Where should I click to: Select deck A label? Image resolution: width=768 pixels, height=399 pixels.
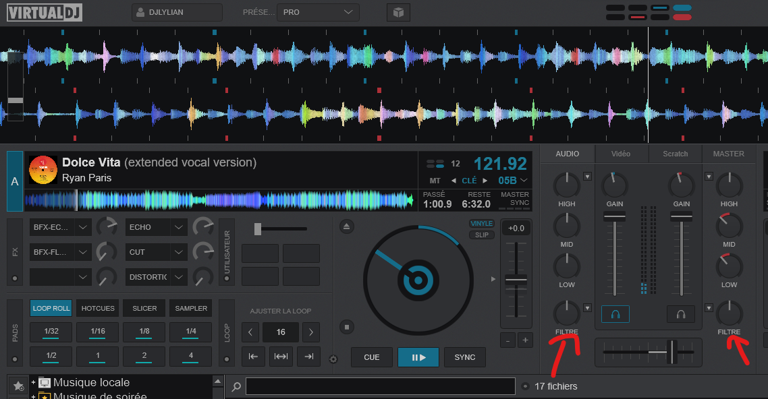click(15, 181)
